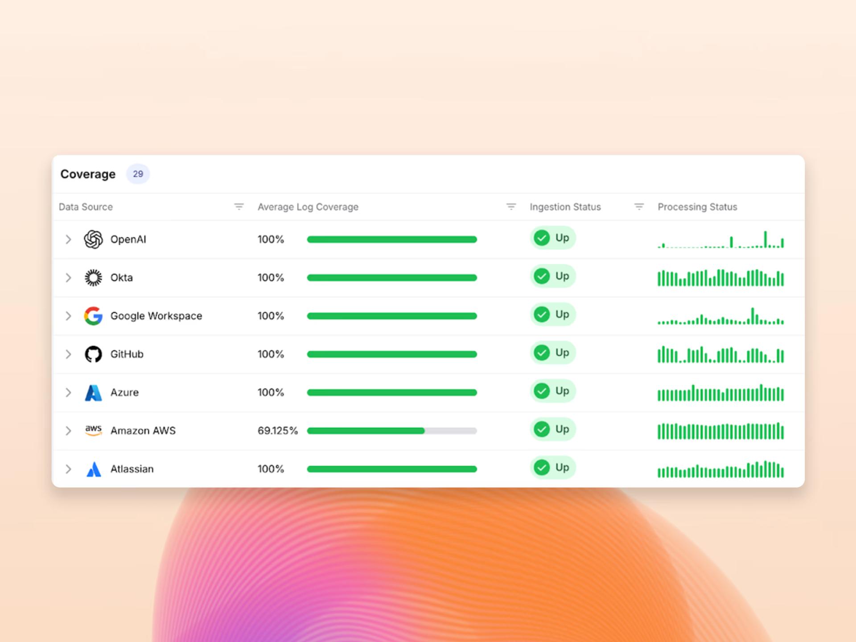Click the Coverage panel title

pyautogui.click(x=88, y=174)
